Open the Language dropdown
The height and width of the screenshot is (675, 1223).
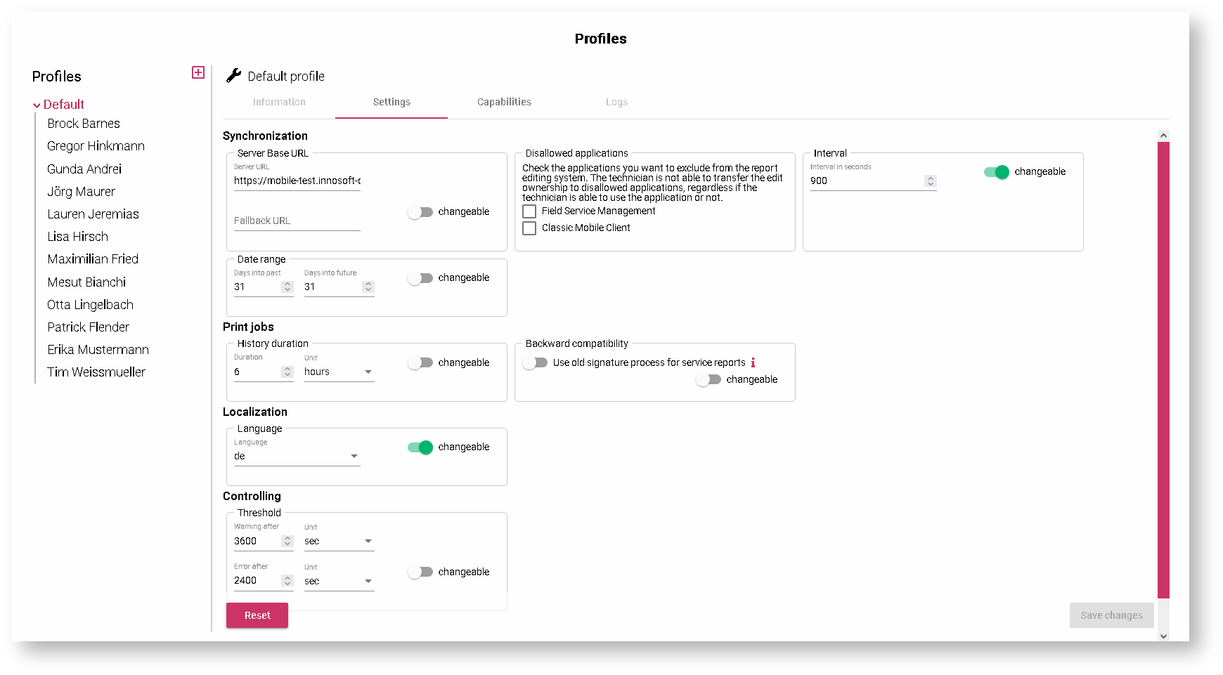(x=297, y=457)
